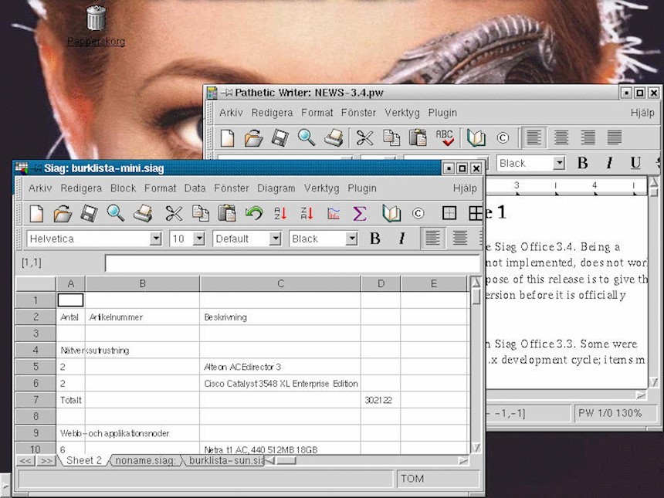Select column C header

[x=280, y=283]
